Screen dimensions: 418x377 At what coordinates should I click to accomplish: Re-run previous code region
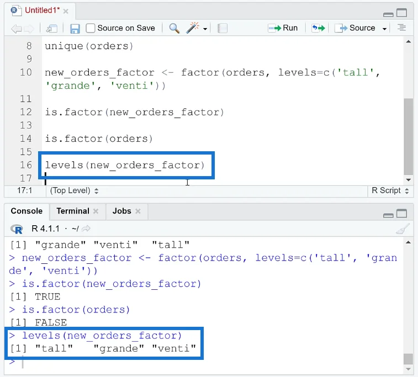(318, 28)
